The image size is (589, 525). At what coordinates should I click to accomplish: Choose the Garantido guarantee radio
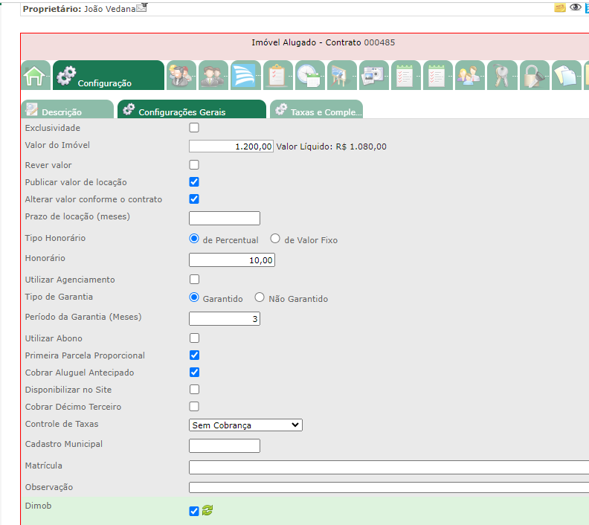194,297
